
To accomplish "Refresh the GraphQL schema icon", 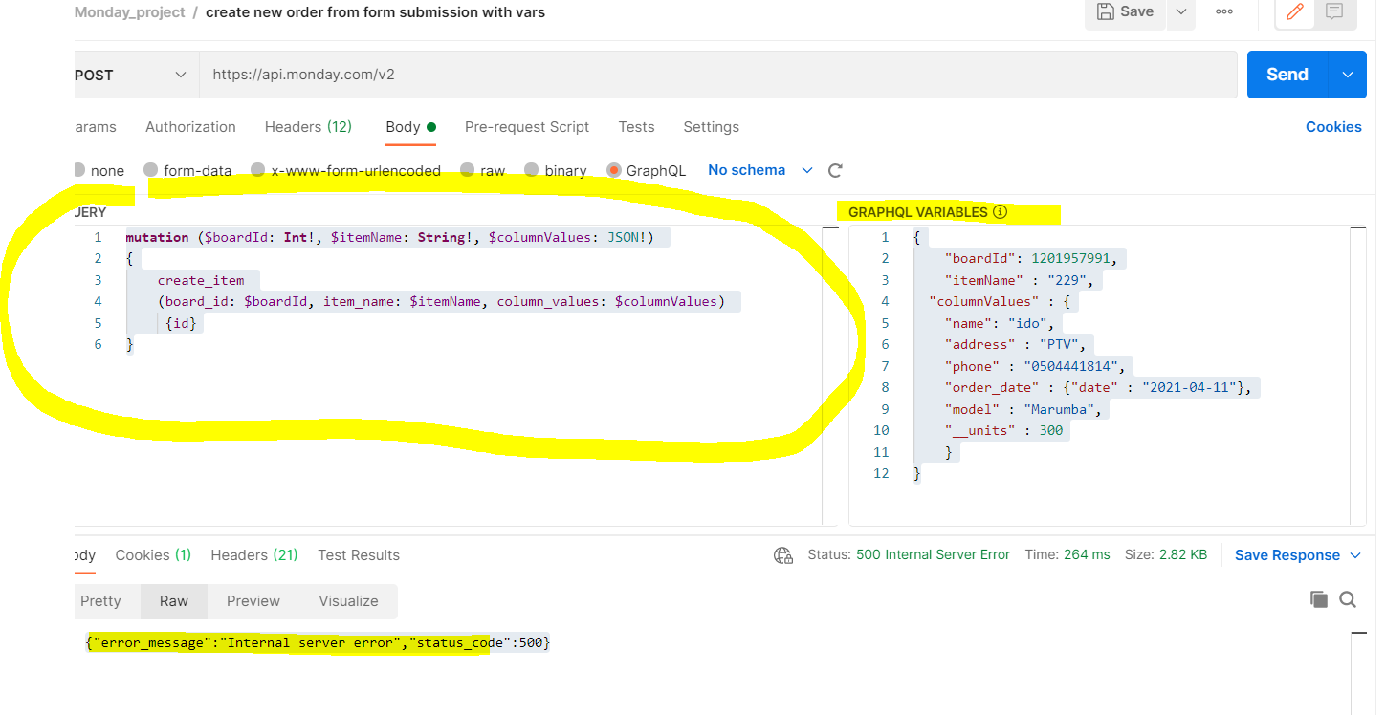I will tap(835, 170).
